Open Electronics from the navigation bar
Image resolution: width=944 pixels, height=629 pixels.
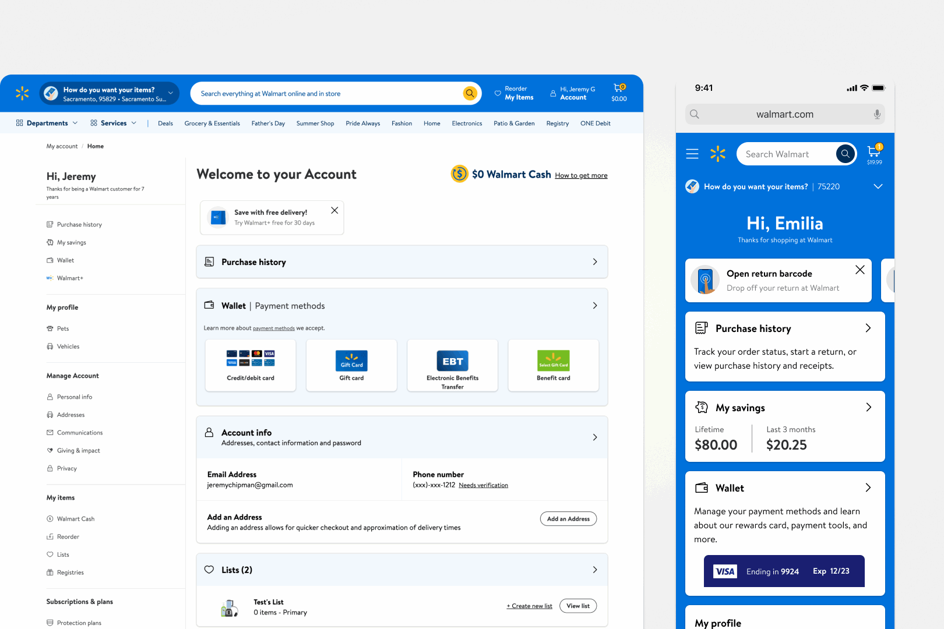467,123
